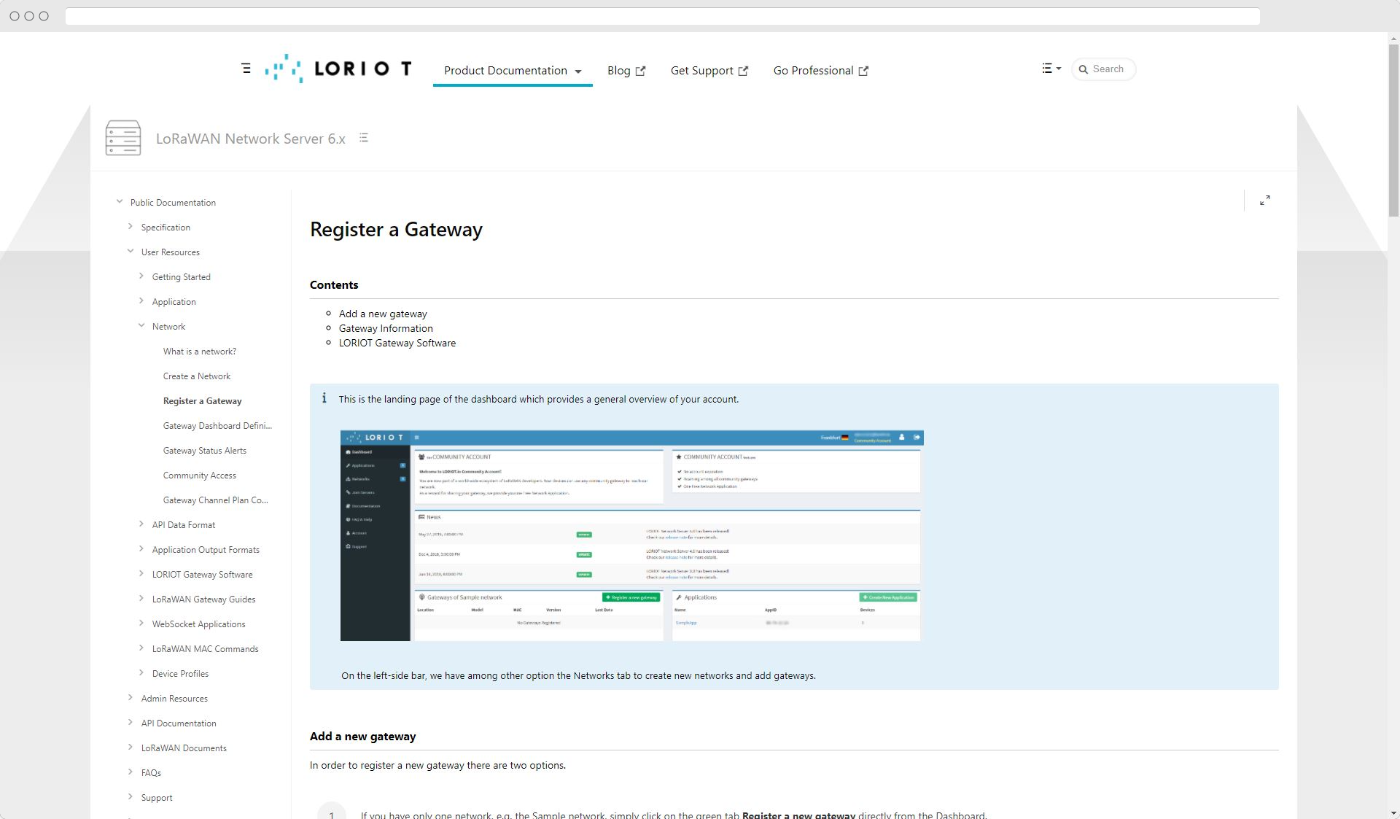Click the expand view icon top right
The image size is (1400, 819).
click(x=1264, y=201)
